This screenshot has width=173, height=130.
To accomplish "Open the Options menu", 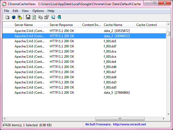I will point(38,11).
